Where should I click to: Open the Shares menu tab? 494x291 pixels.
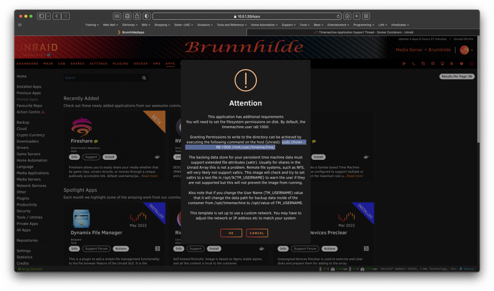78,64
